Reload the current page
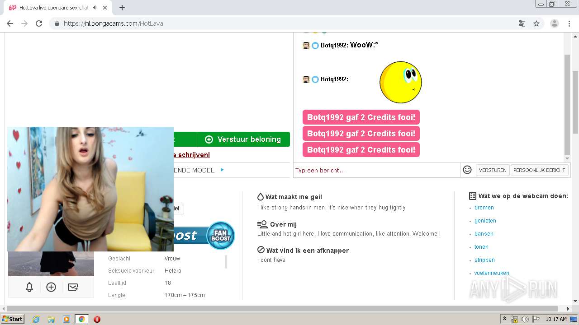The image size is (579, 325). pyautogui.click(x=39, y=23)
